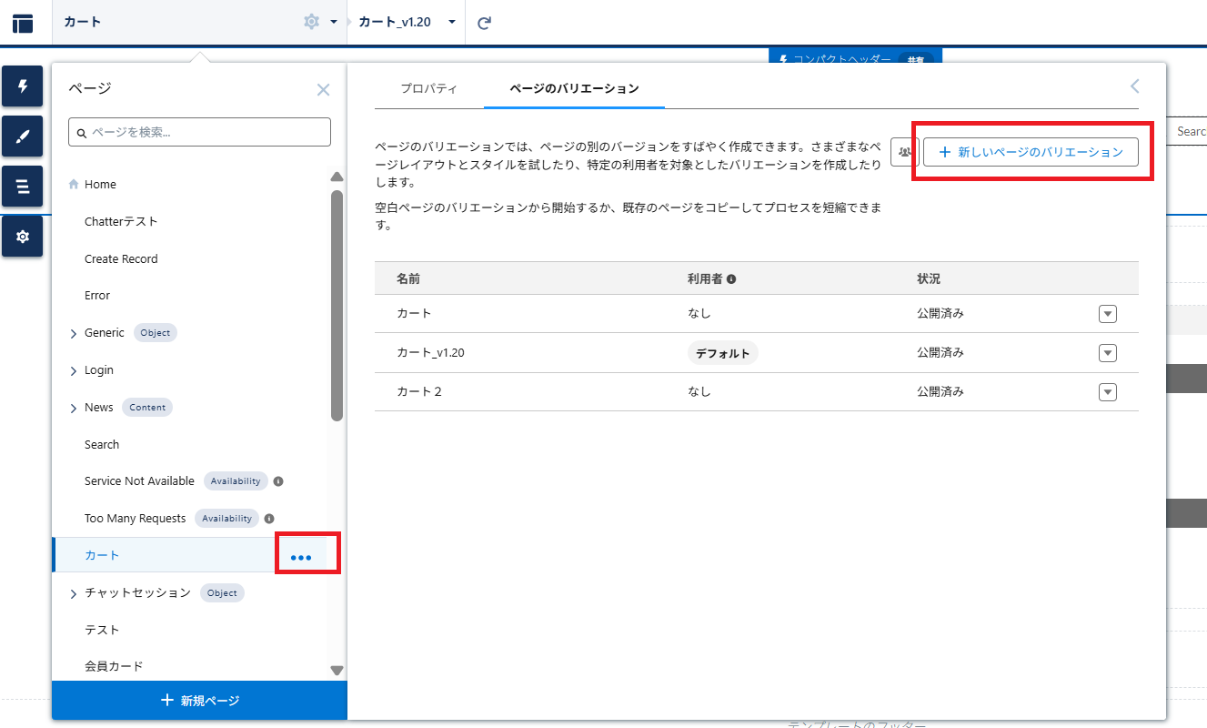Screen dimensions: 1207x728
Task: Click info icon next to 利用者 header
Action: point(731,279)
